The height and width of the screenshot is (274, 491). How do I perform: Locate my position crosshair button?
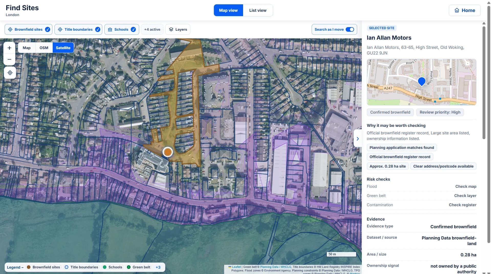[x=10, y=73]
